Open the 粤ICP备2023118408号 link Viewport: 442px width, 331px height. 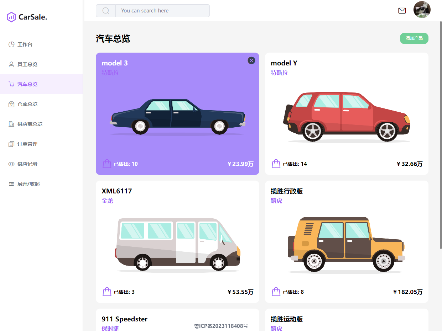tap(221, 326)
